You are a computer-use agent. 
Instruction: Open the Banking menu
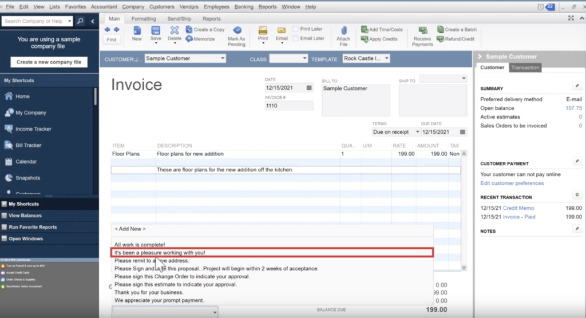tap(244, 7)
